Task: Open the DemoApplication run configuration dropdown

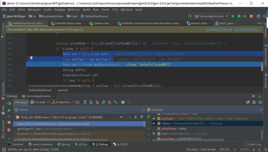Action: (x=211, y=16)
